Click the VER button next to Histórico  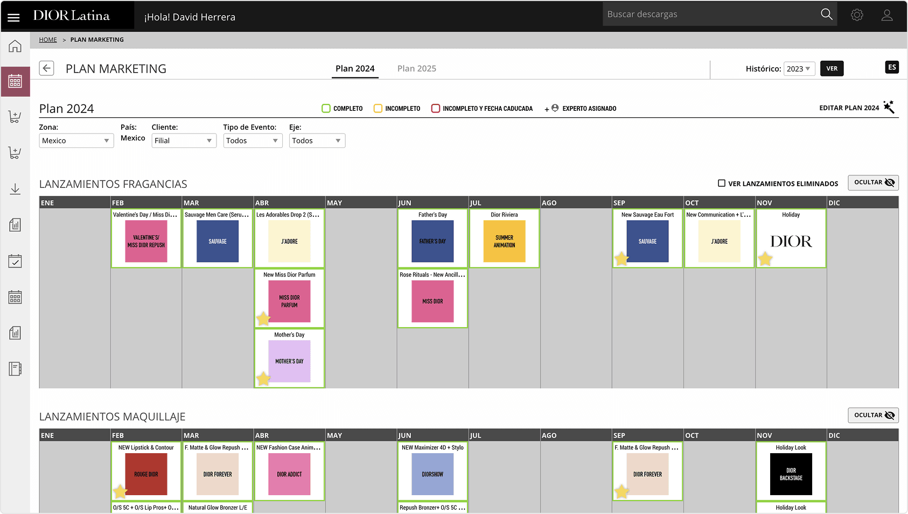point(832,68)
